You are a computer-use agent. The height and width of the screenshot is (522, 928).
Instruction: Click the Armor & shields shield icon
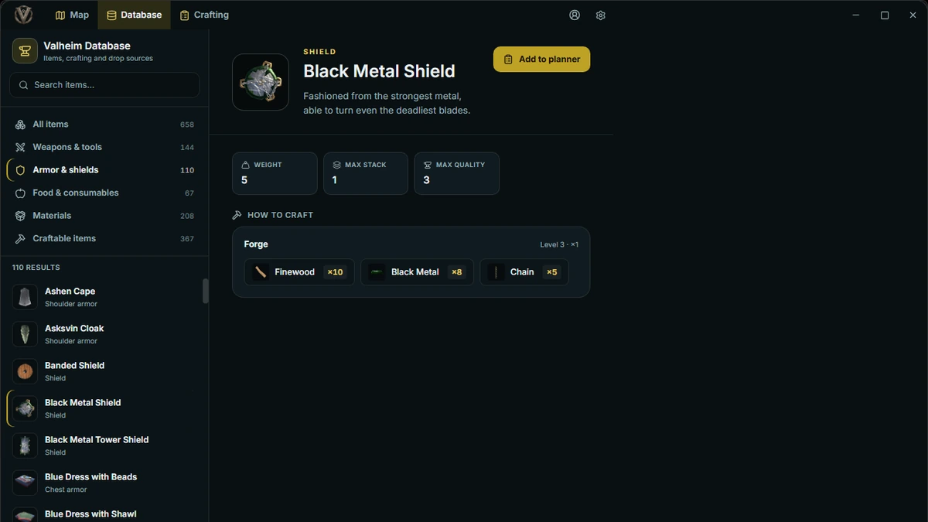click(x=20, y=170)
